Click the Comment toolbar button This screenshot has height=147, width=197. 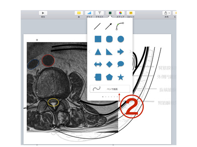131,13
